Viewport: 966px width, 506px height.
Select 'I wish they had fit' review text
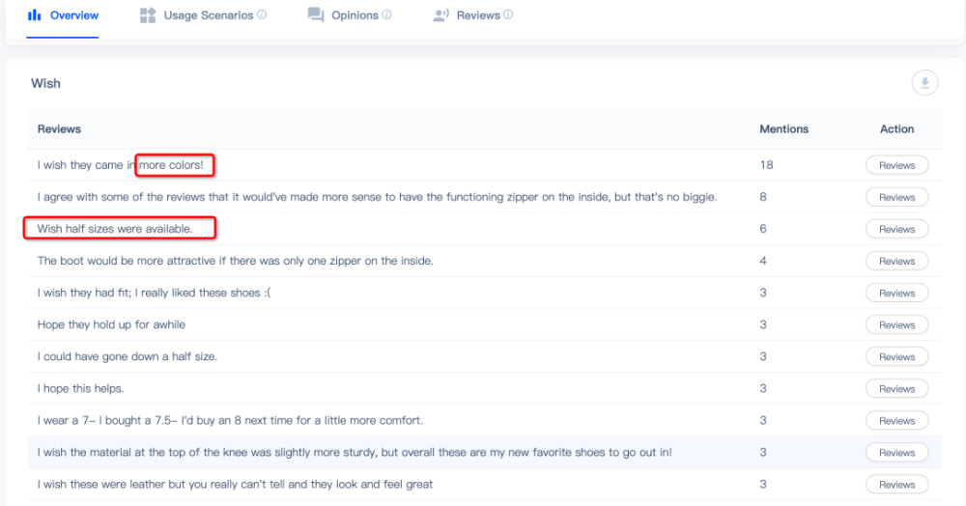(x=154, y=293)
